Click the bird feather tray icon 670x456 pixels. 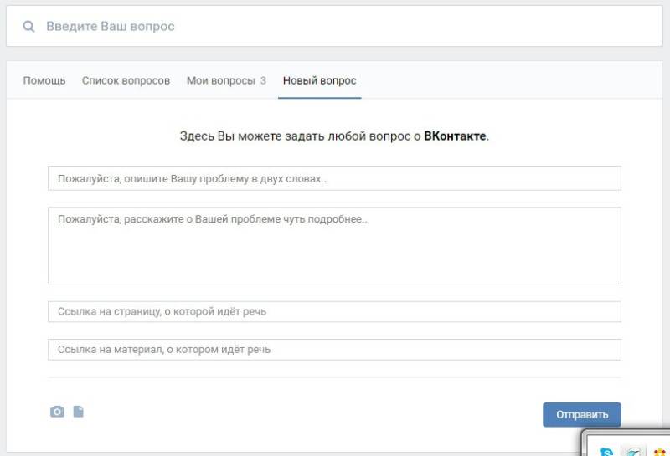coord(634,452)
